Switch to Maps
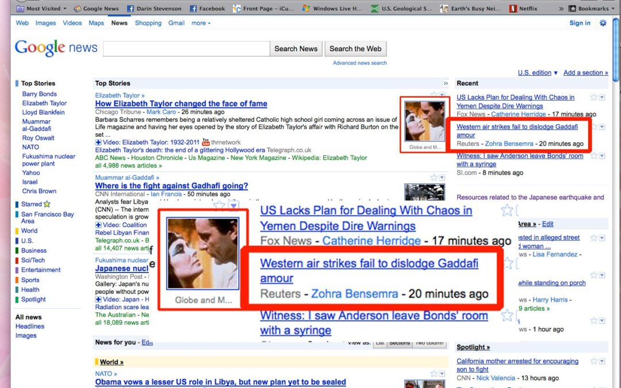Viewport: 621px width, 388px height. pyautogui.click(x=96, y=23)
